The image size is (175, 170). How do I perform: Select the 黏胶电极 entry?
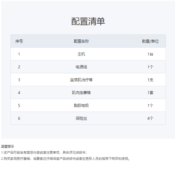(x=81, y=105)
